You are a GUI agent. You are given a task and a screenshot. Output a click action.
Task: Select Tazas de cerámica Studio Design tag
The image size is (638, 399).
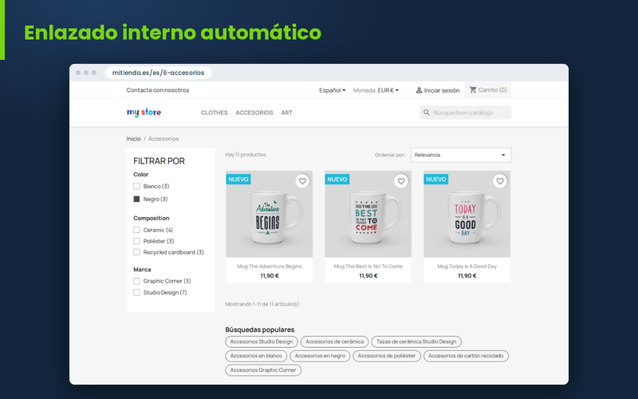coord(416,342)
